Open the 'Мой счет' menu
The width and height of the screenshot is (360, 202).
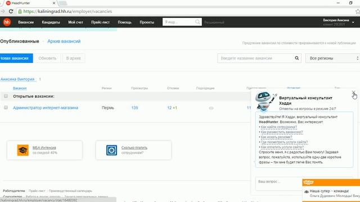75,22
